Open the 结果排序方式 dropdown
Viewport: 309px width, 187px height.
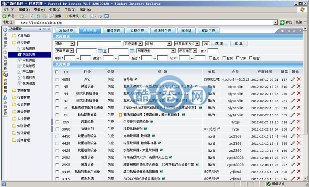pos(187,44)
